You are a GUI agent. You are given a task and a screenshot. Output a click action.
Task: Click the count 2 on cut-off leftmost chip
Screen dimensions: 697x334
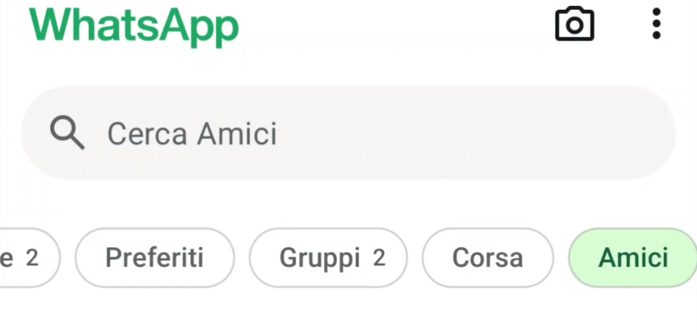(x=31, y=258)
